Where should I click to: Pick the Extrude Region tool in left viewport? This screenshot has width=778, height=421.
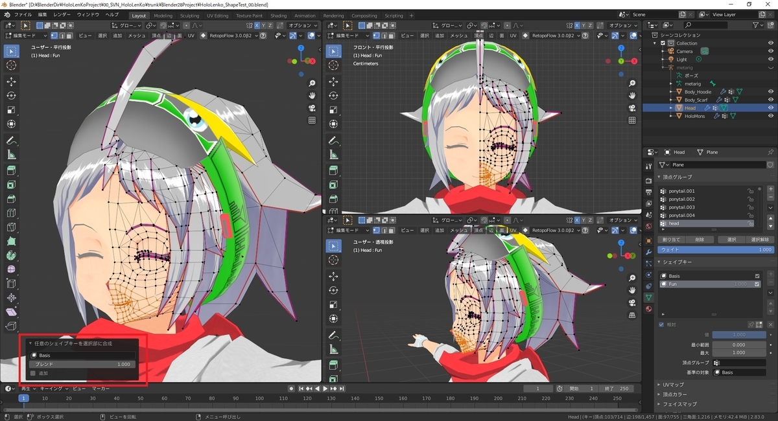tap(11, 170)
